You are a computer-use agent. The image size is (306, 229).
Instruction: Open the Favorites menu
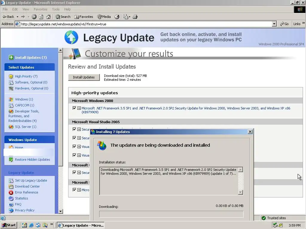pyautogui.click(x=40, y=9)
